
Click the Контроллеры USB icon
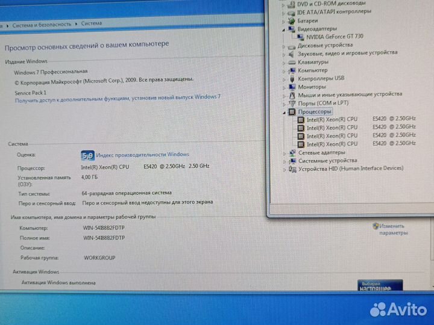click(292, 79)
